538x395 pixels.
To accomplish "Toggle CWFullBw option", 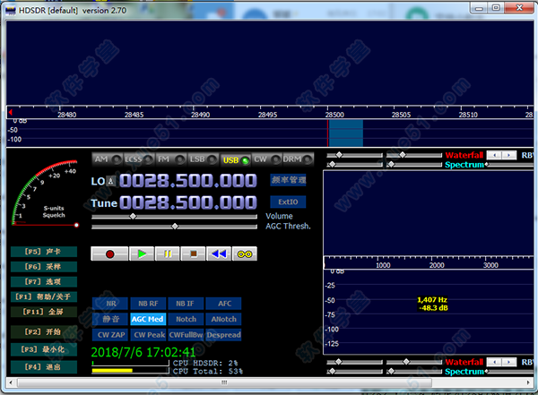I will tap(186, 335).
